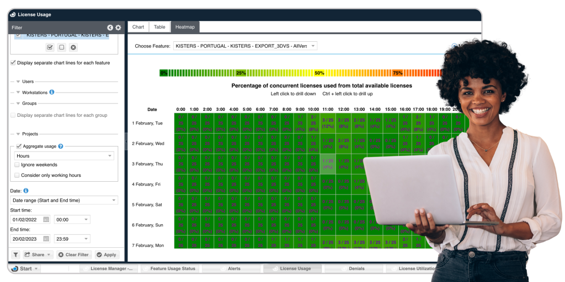Click the remove features X icon
This screenshot has width=565, height=282.
pyautogui.click(x=73, y=47)
